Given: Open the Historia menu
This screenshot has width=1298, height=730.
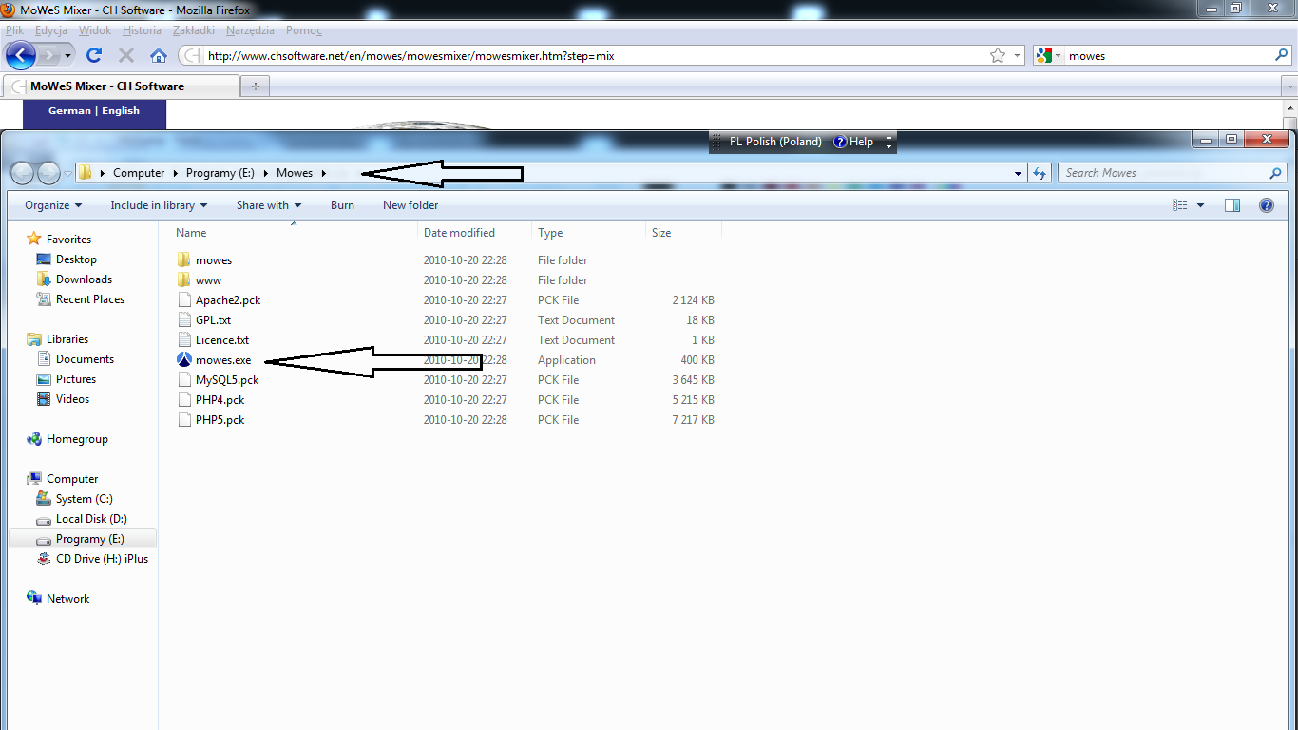Looking at the screenshot, I should click(142, 30).
